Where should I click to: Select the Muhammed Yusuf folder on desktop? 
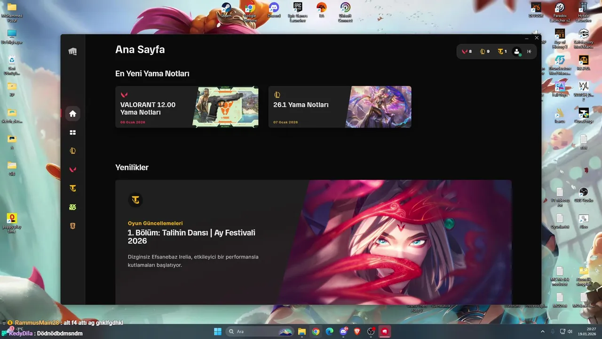12,12
